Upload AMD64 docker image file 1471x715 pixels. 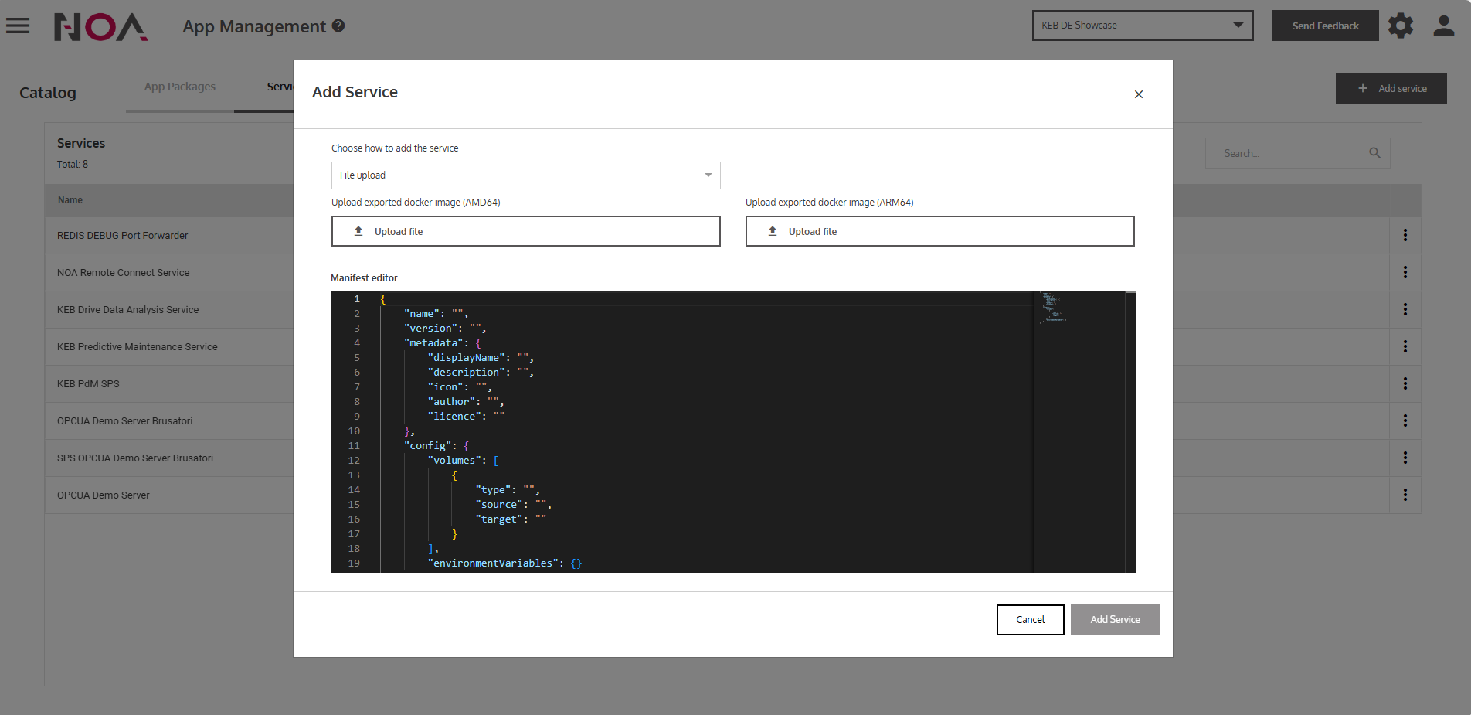tap(525, 231)
